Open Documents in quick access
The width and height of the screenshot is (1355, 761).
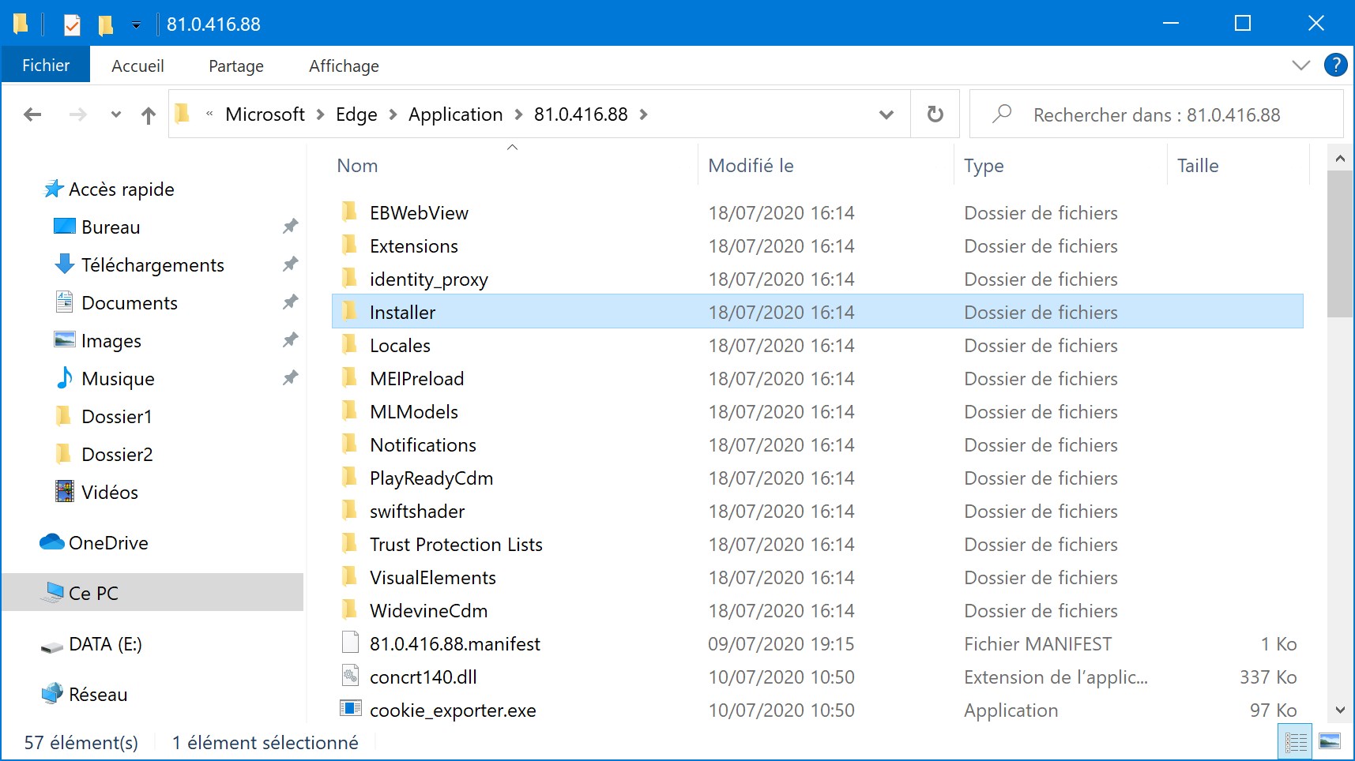pos(116,303)
